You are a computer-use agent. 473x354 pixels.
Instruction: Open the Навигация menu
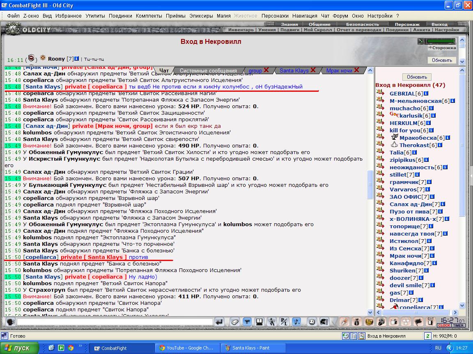click(305, 16)
